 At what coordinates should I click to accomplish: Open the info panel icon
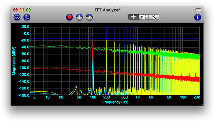198,17
